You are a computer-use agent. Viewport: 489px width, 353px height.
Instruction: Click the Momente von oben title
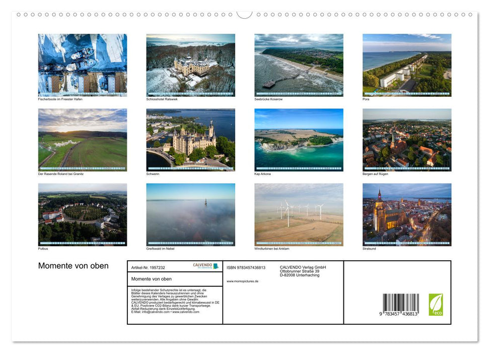[74, 266]
